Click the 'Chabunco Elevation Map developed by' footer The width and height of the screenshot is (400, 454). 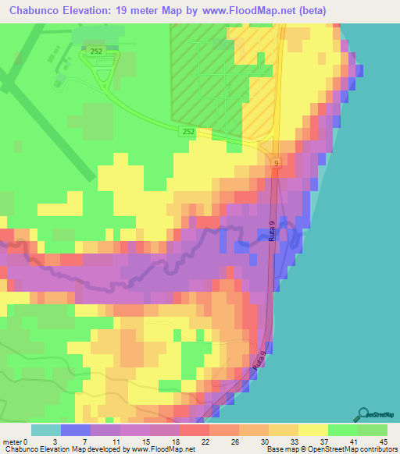click(x=67, y=449)
